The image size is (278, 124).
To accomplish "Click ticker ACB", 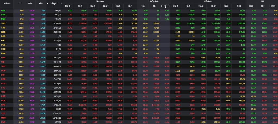I will [x=3, y=83].
